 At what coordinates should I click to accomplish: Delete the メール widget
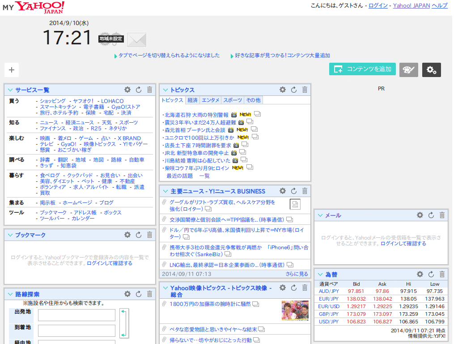coord(442,215)
